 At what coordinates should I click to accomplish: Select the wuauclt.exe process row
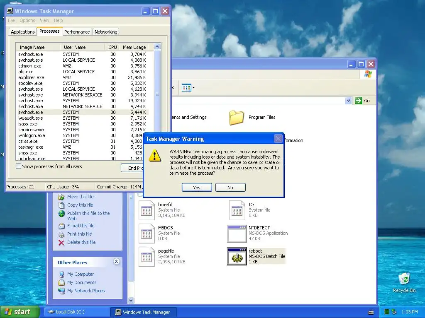[82, 118]
